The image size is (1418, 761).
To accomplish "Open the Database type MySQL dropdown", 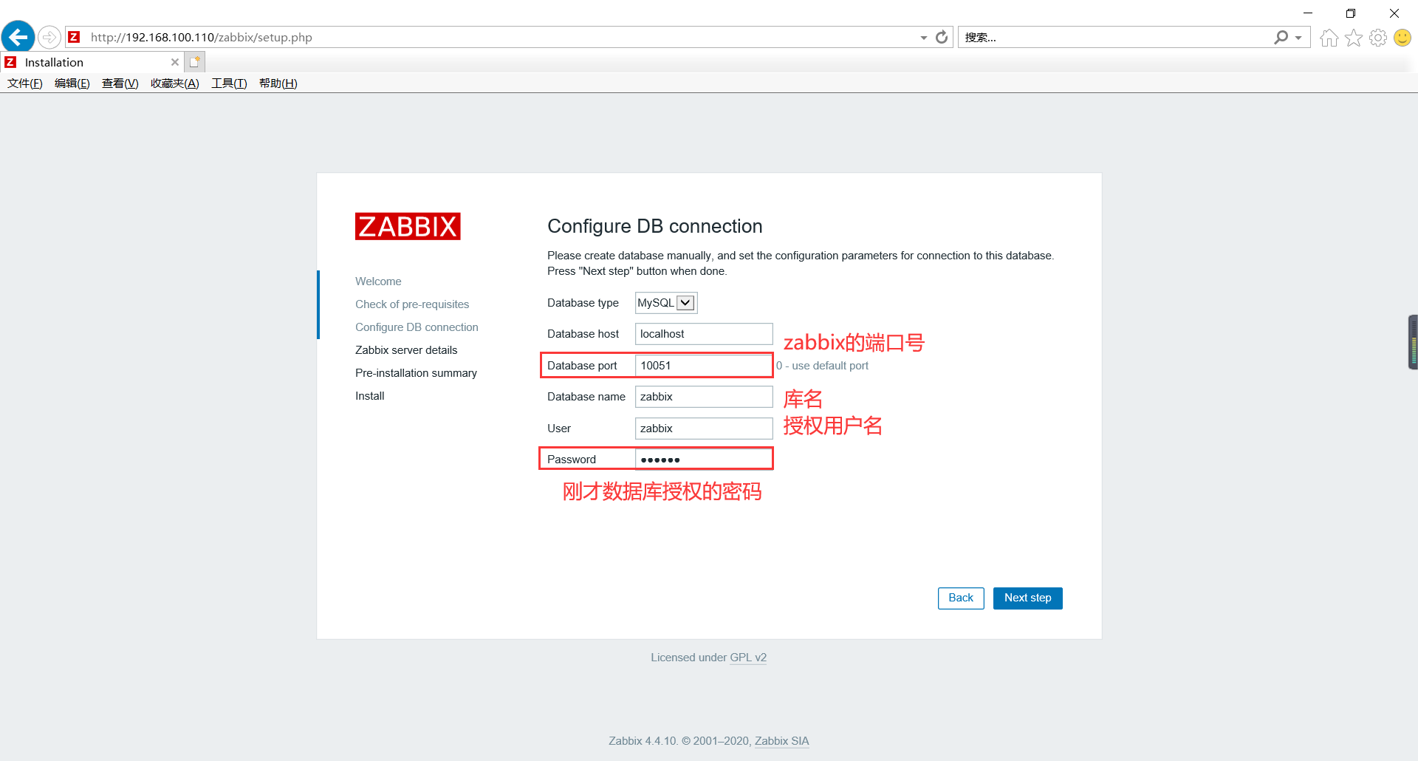I will point(666,303).
